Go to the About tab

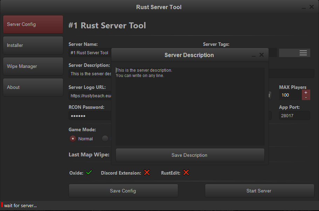click(33, 87)
